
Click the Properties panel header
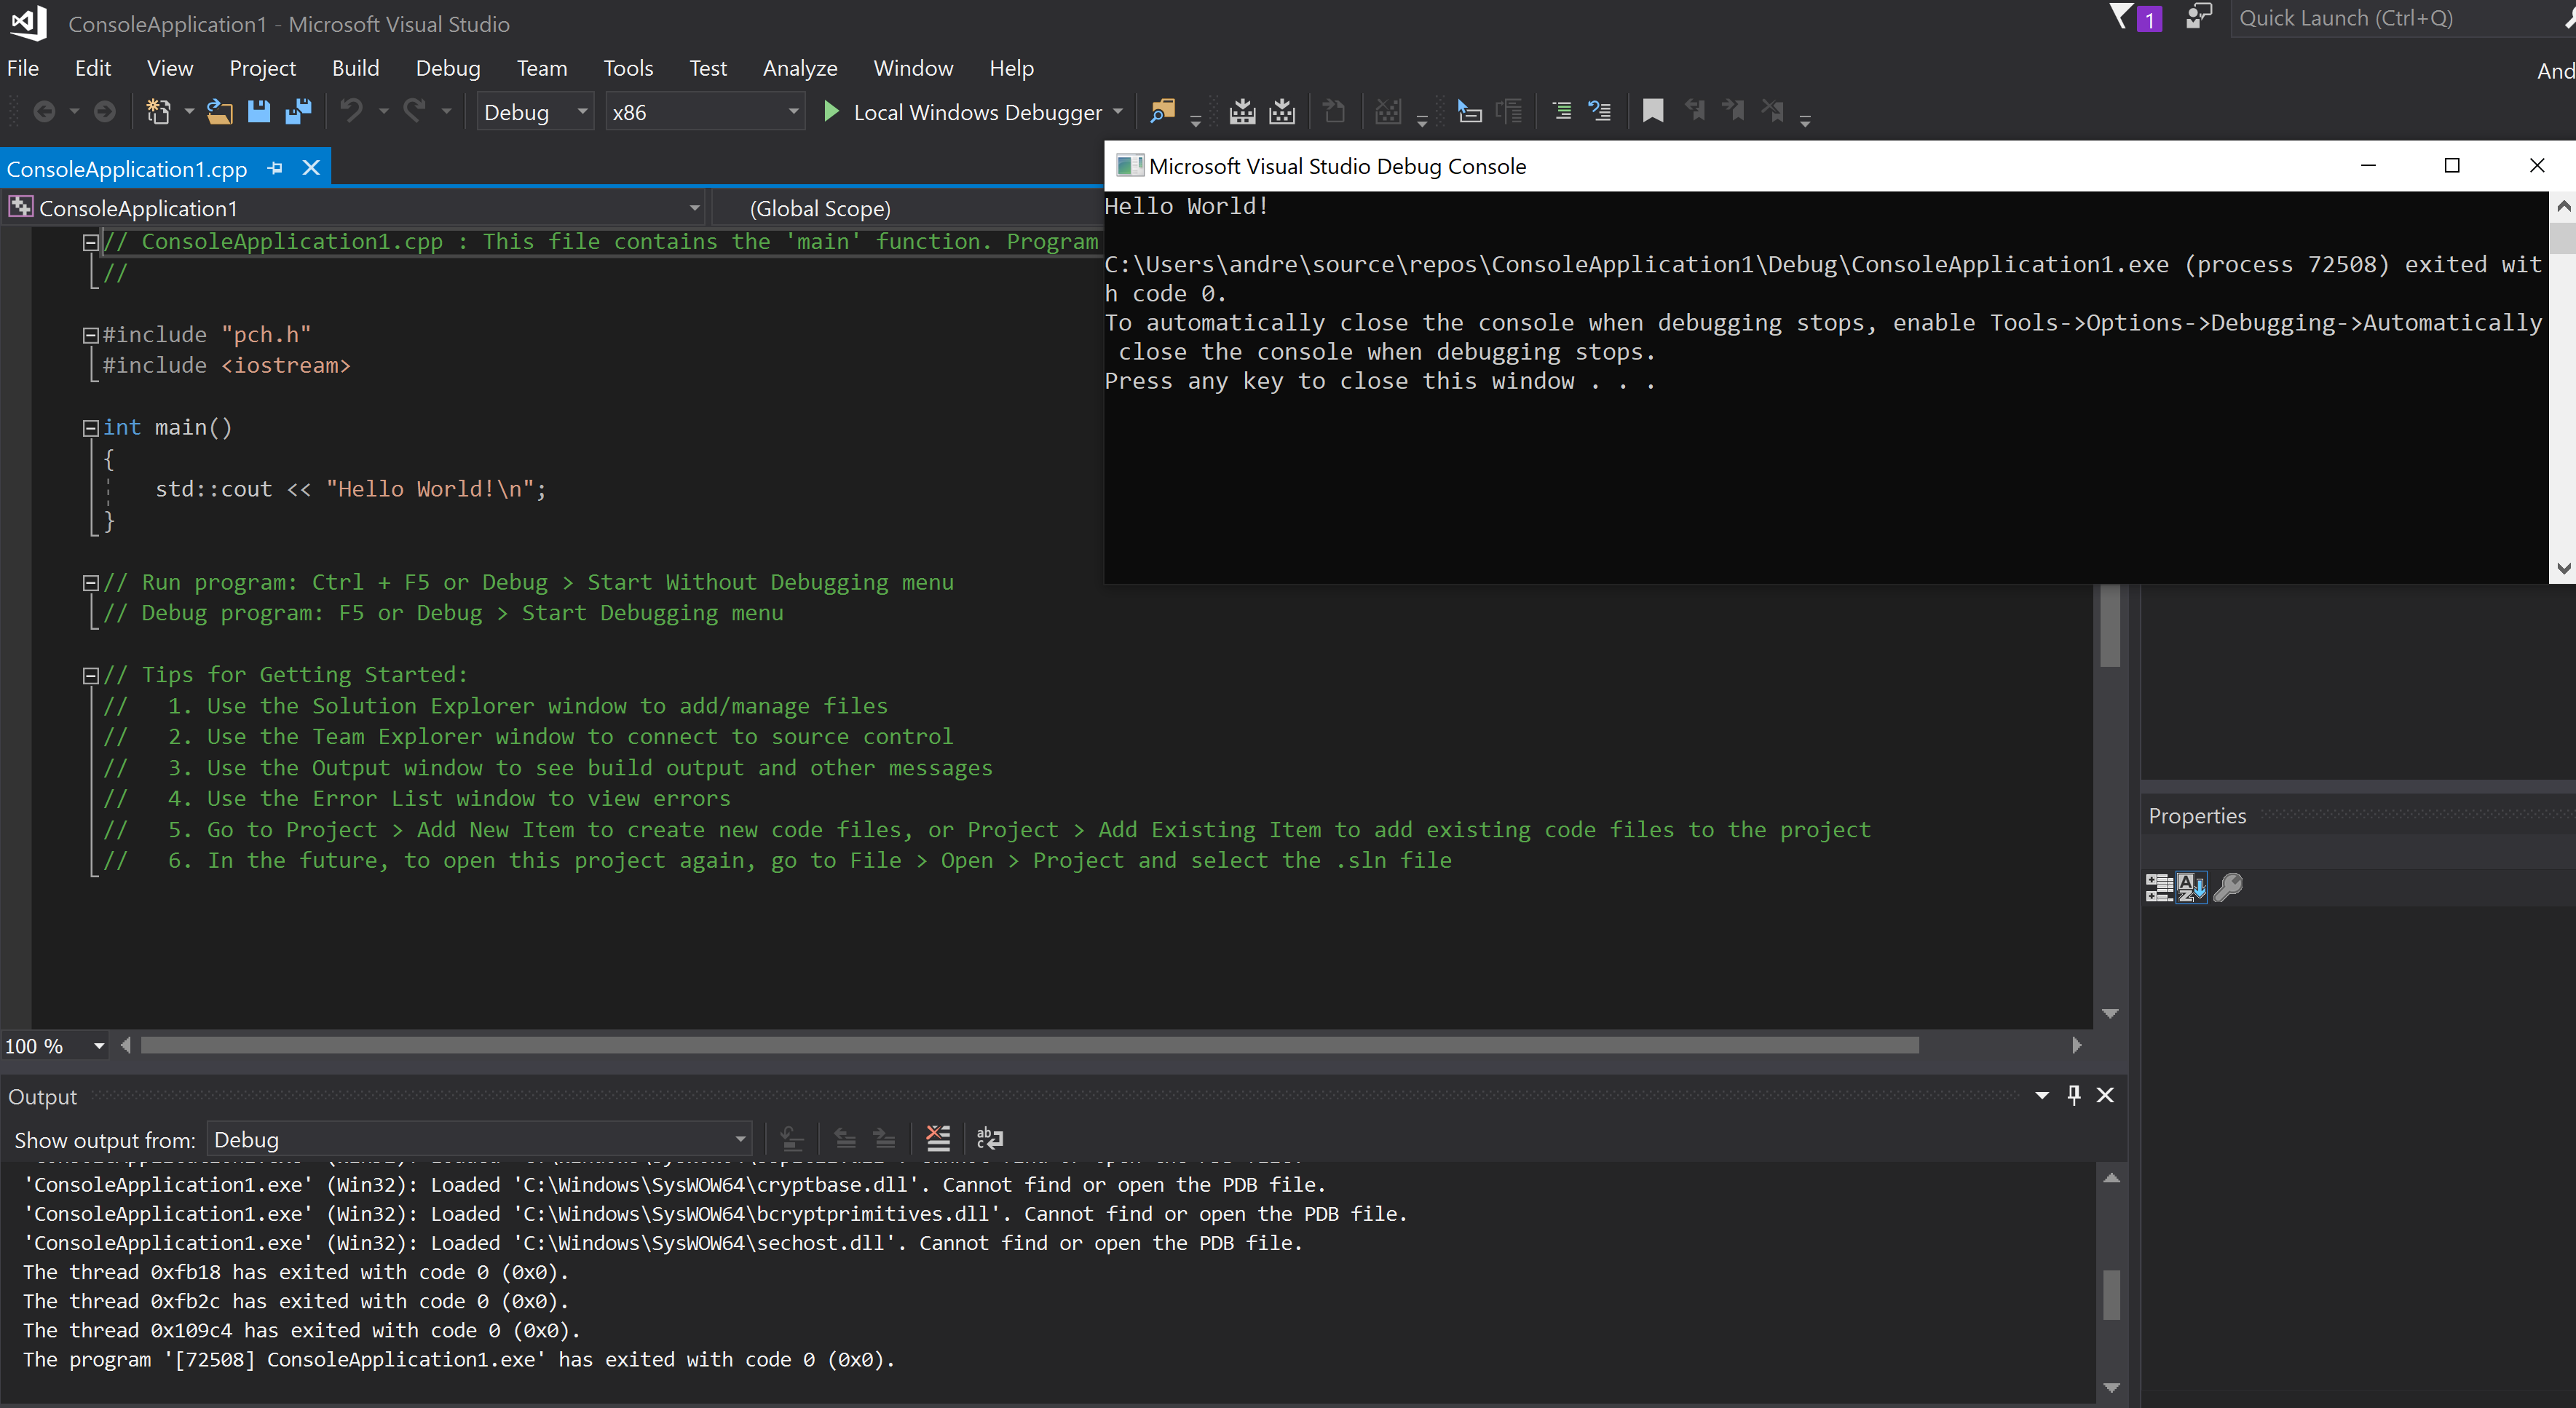[2358, 816]
